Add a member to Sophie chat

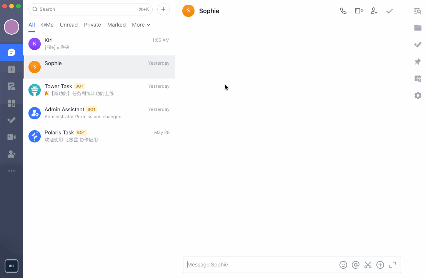tap(374, 11)
